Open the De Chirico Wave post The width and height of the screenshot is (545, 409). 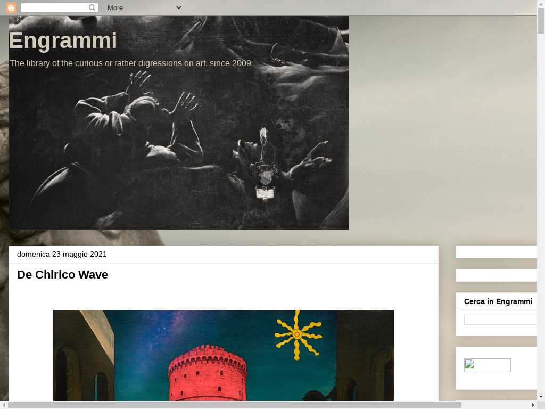click(x=63, y=274)
